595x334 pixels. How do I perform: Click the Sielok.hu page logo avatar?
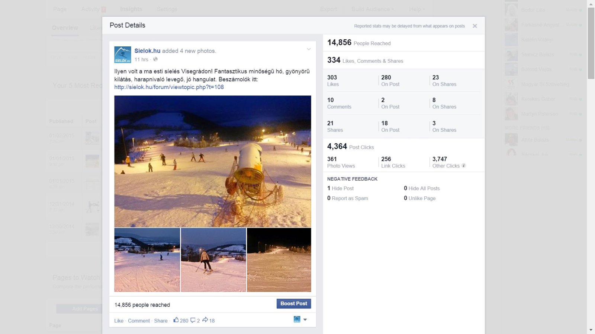[123, 55]
